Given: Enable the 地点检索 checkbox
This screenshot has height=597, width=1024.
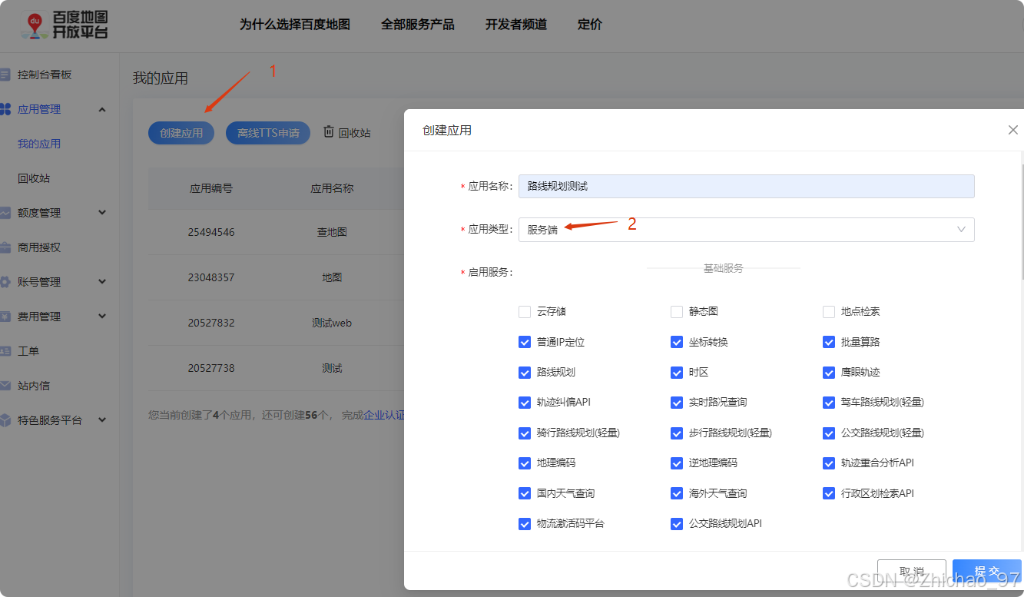Looking at the screenshot, I should pos(829,312).
